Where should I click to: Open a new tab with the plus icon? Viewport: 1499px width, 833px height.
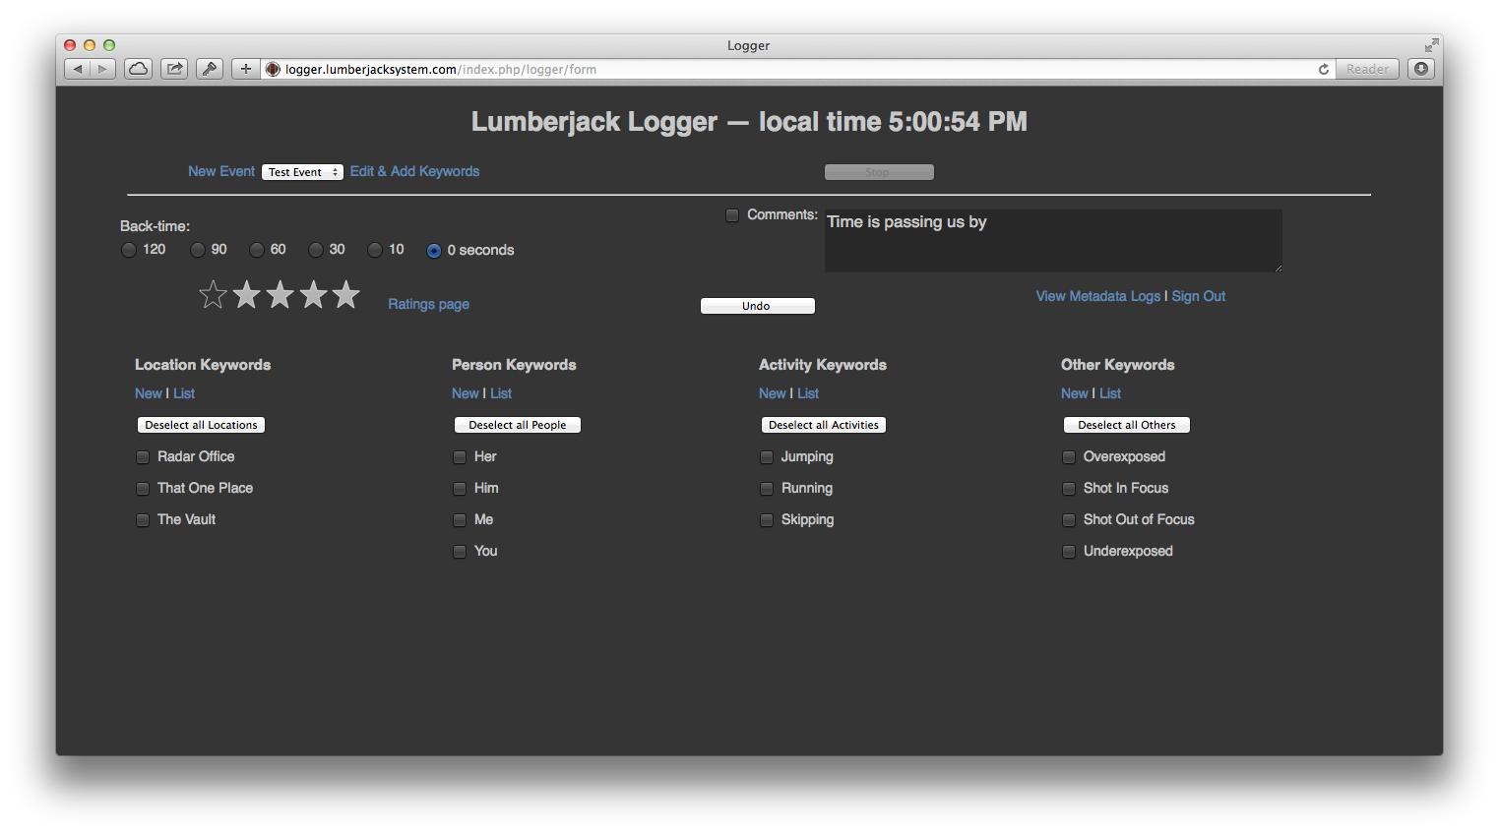click(245, 69)
